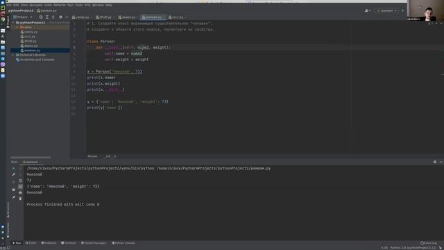Open the Project view dropdown
Image resolution: width=444 pixels, height=250 pixels.
(23, 17)
